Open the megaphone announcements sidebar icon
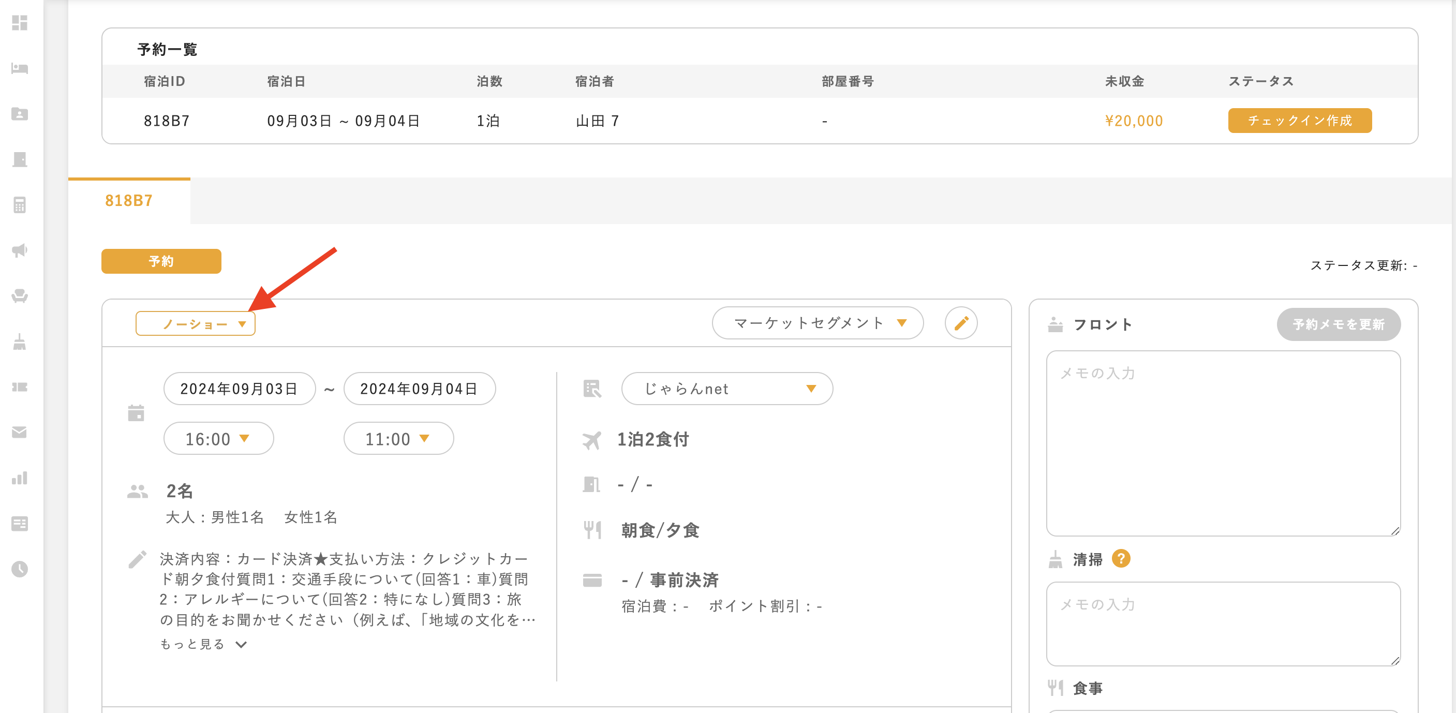1456x713 pixels. pos(20,250)
